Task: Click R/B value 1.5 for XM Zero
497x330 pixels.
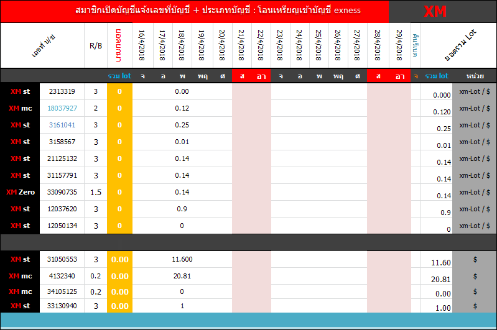Action: 96,193
